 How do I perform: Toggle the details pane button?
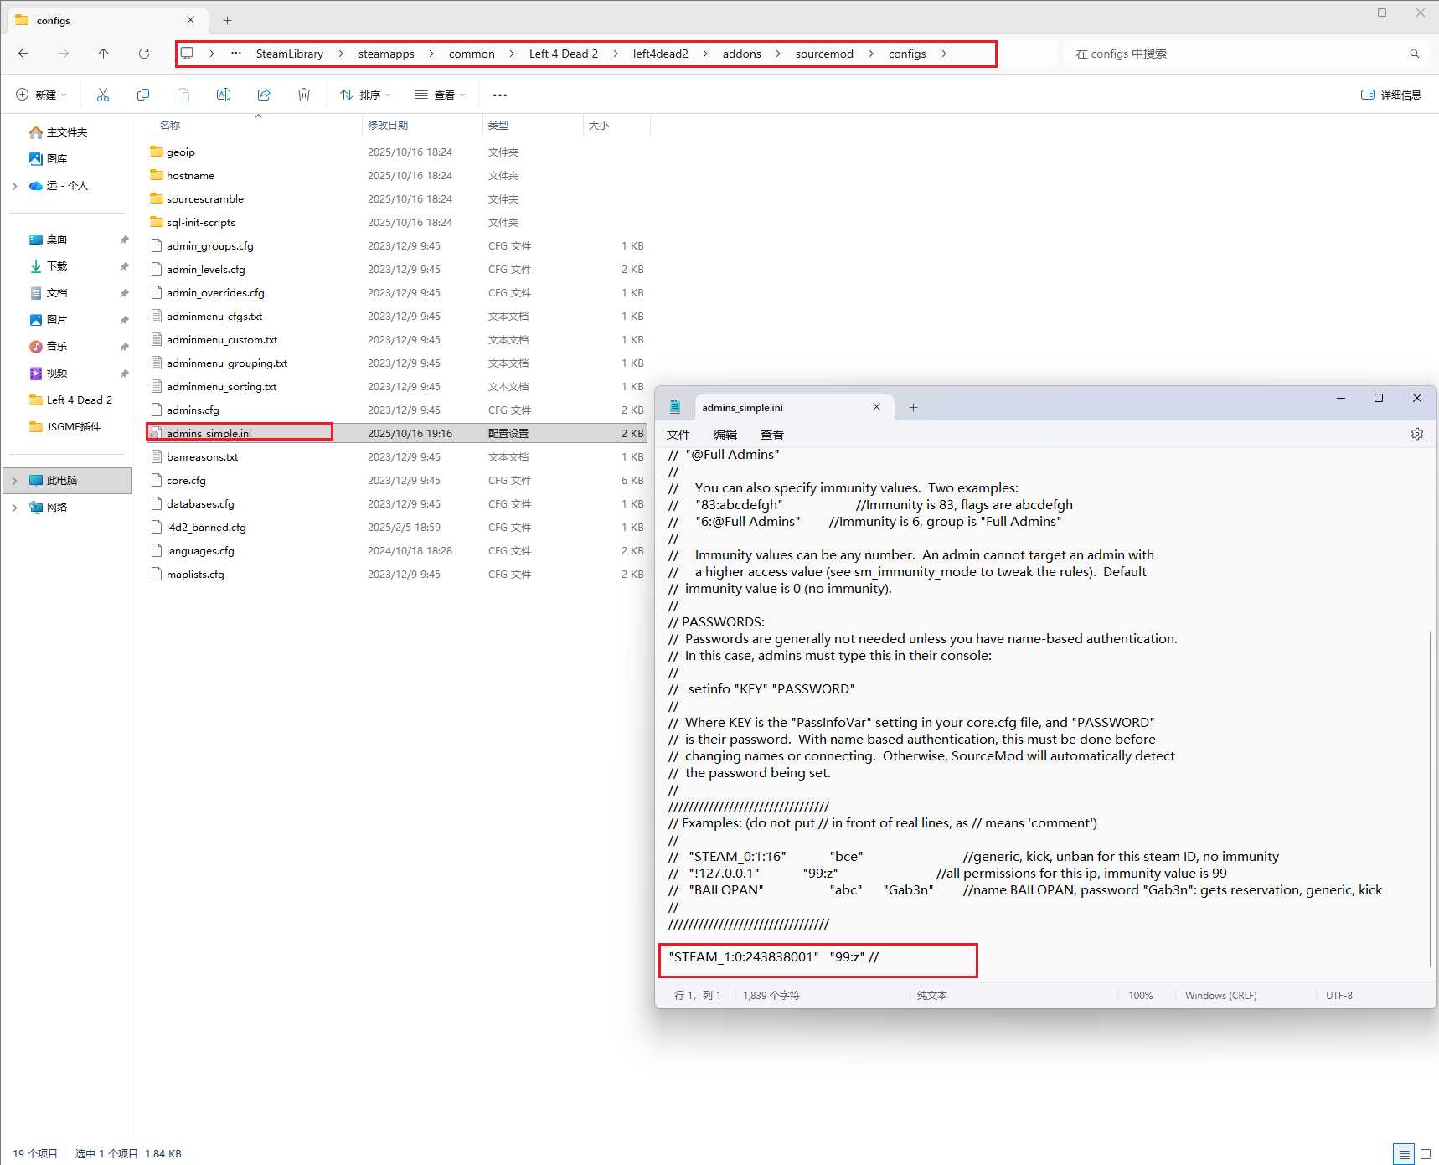pyautogui.click(x=1390, y=95)
